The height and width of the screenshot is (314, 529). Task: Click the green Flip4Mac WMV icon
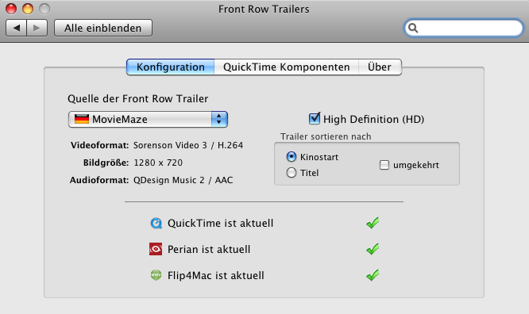point(156,275)
